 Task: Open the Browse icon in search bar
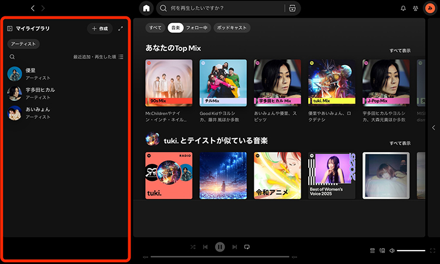(292, 8)
